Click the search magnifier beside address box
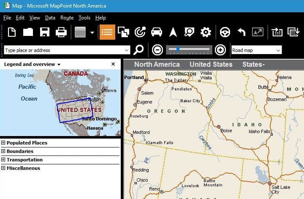 (x=138, y=50)
